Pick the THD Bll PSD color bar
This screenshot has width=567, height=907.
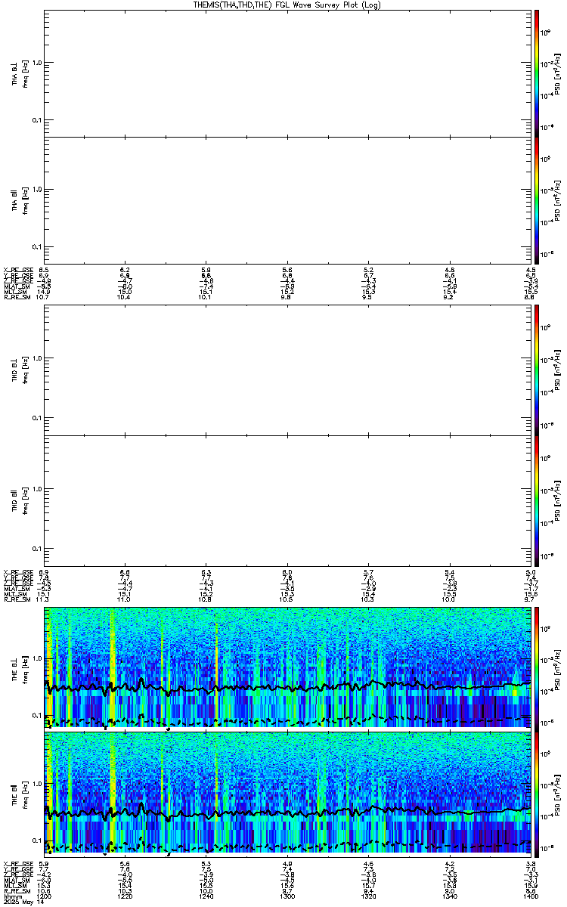pos(537,500)
